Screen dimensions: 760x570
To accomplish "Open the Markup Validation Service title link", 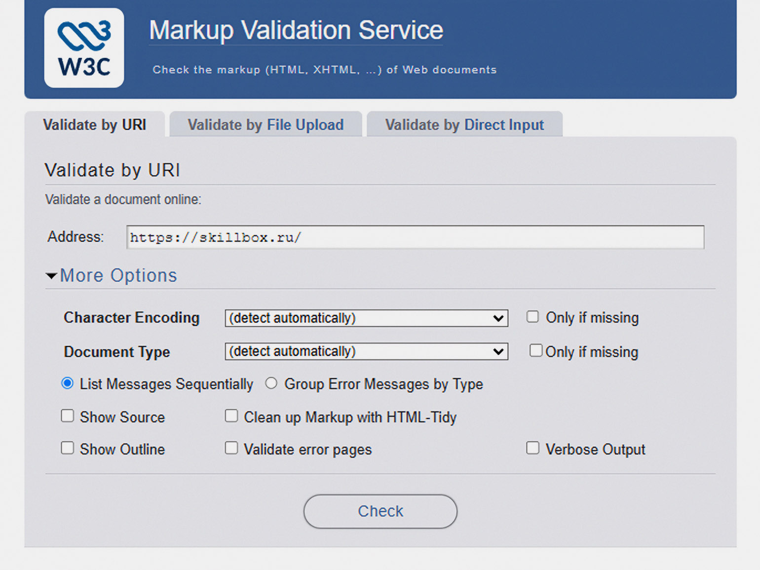I will (x=296, y=30).
